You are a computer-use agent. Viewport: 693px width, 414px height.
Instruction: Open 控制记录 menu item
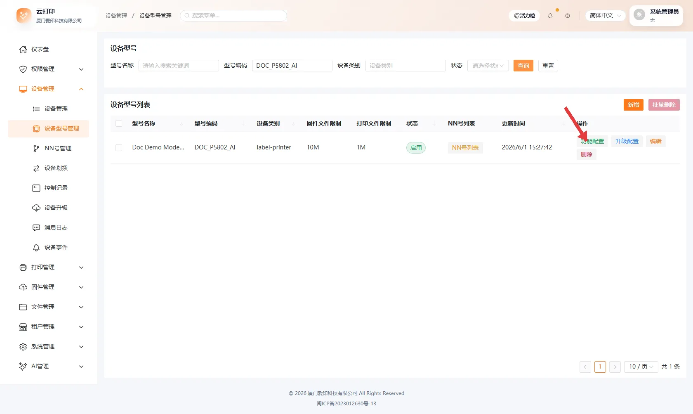pos(48,188)
